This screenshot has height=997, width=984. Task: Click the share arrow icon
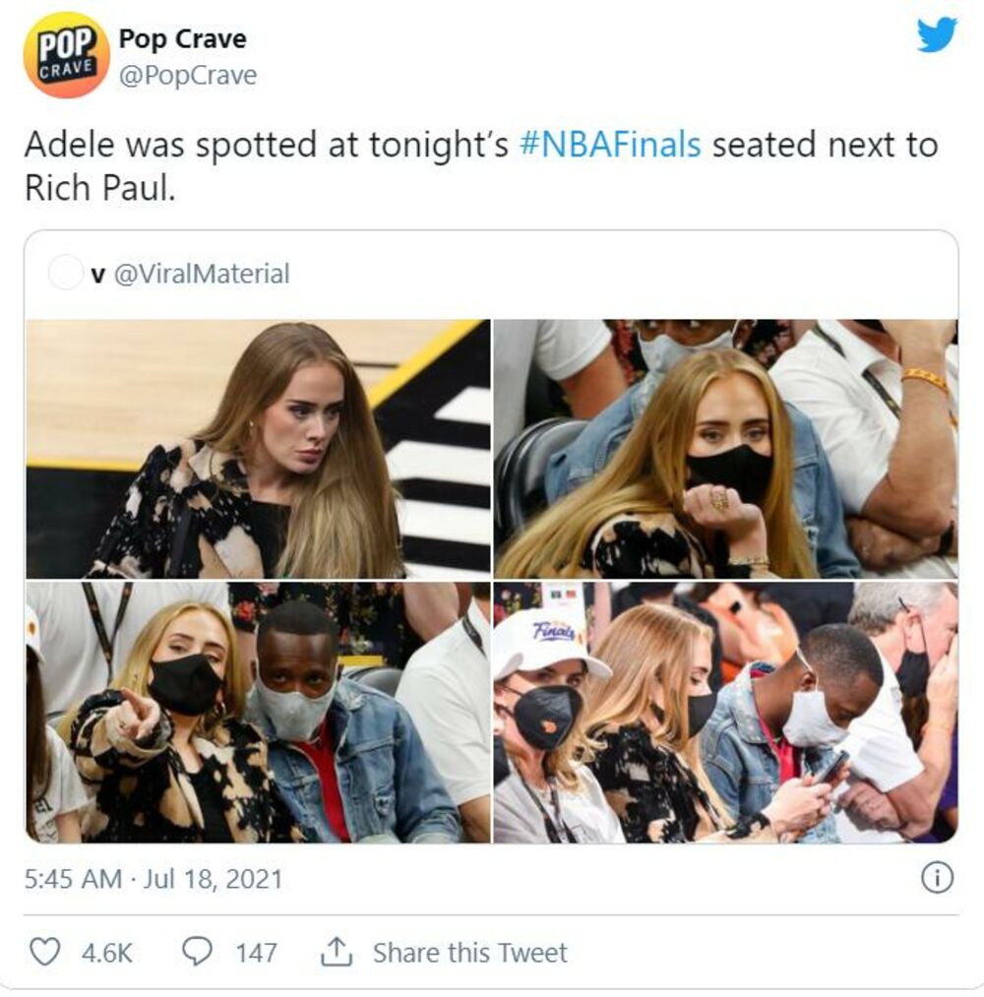(x=337, y=952)
